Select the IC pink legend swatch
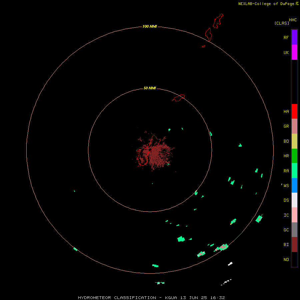The width and height of the screenshot is (300, 300). click(294, 215)
